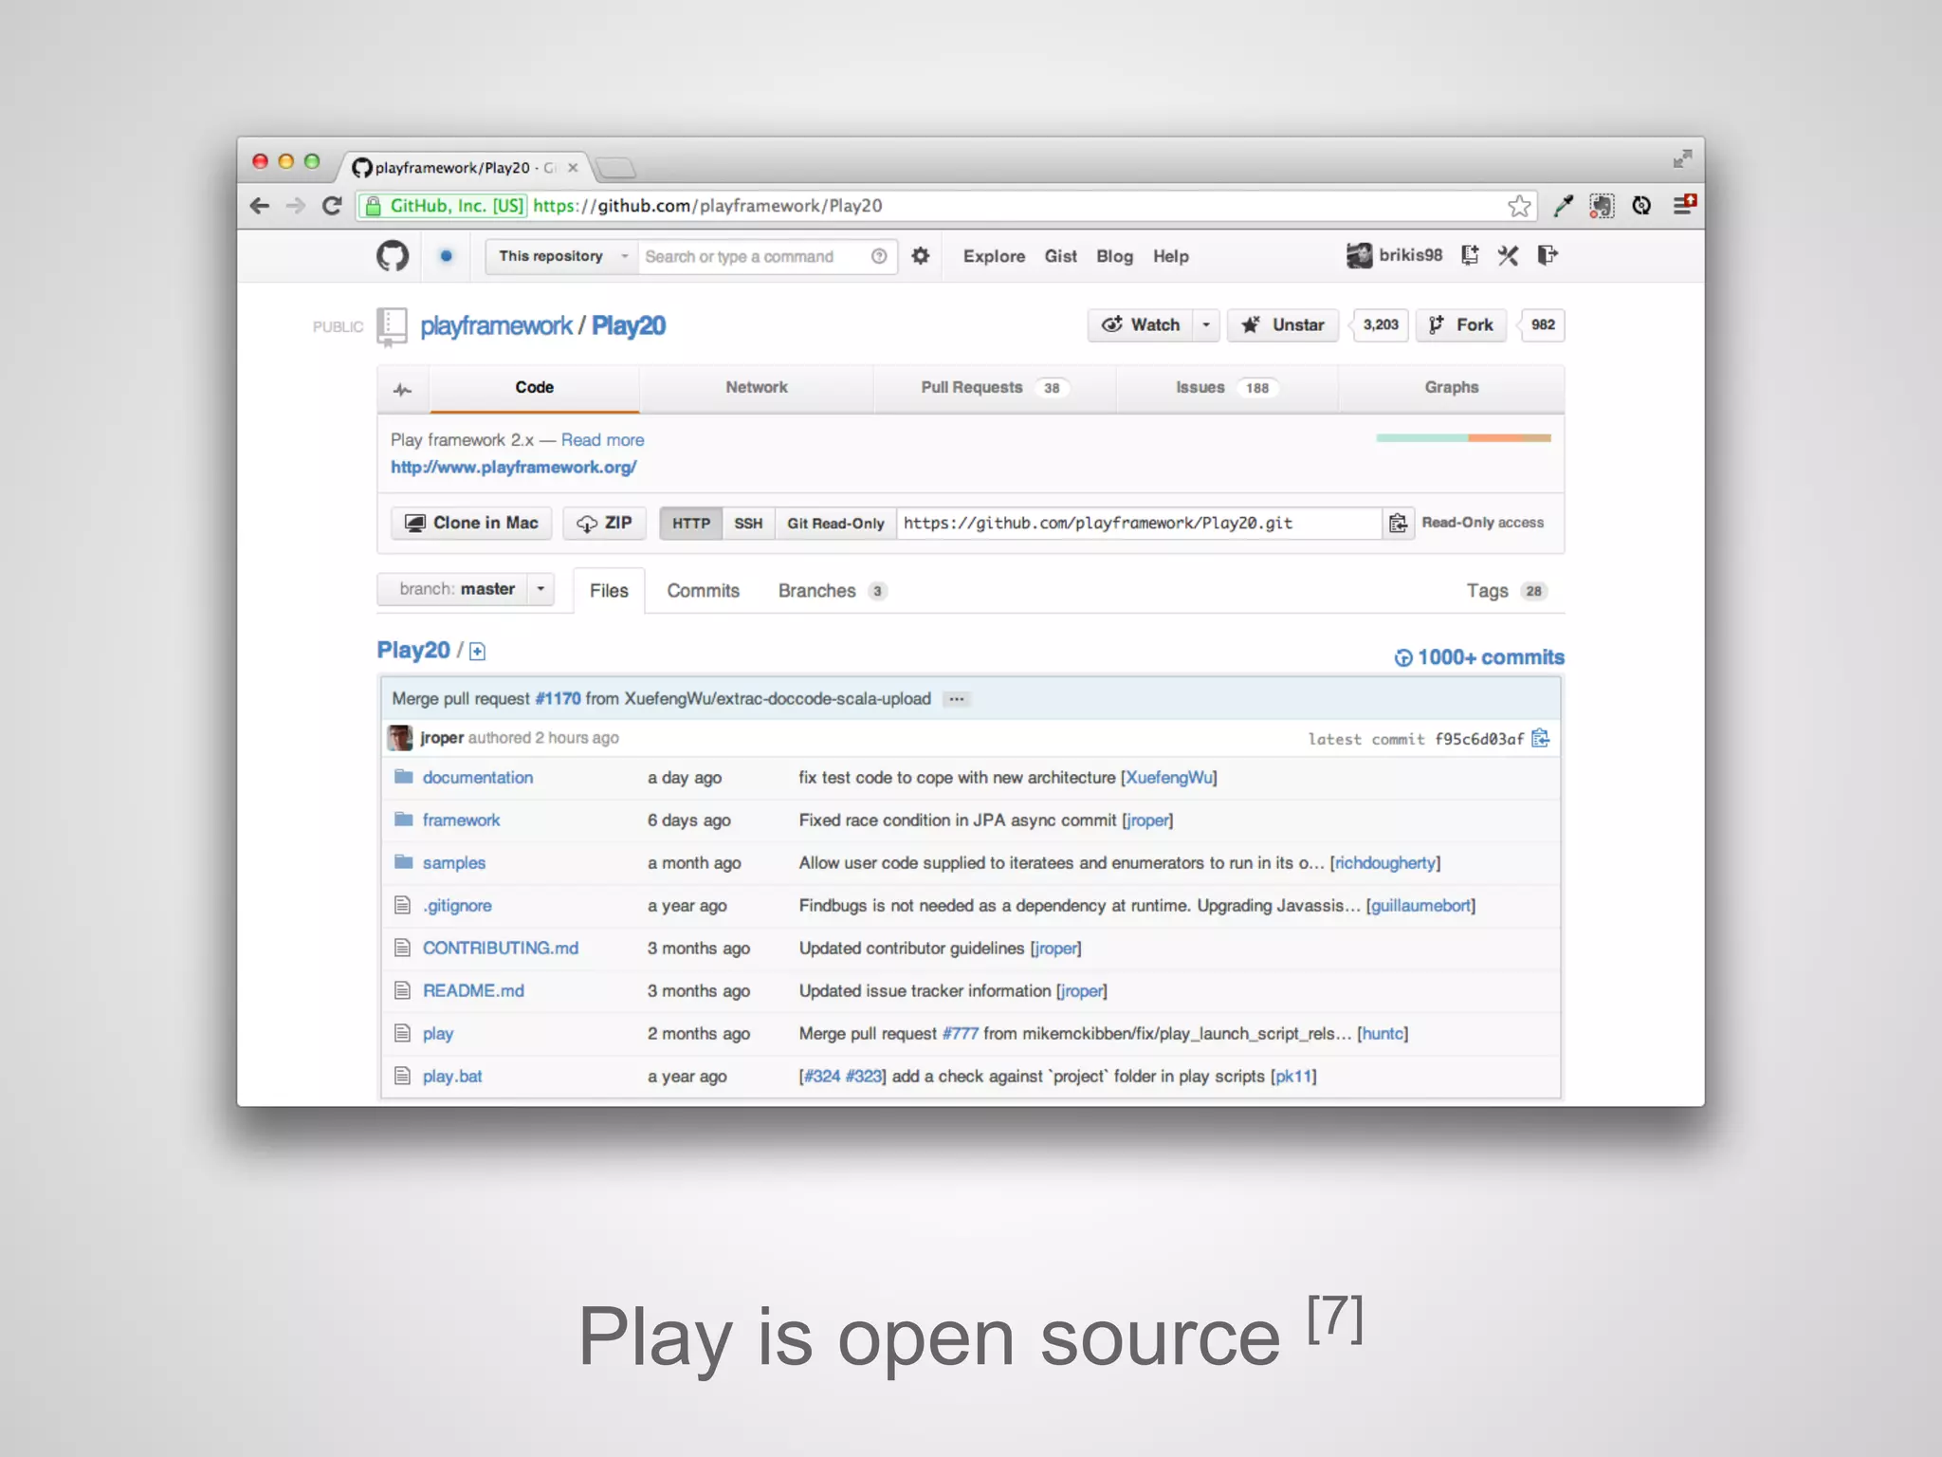The width and height of the screenshot is (1942, 1457).
Task: Click the repository pulse activity icon
Action: pos(403,389)
